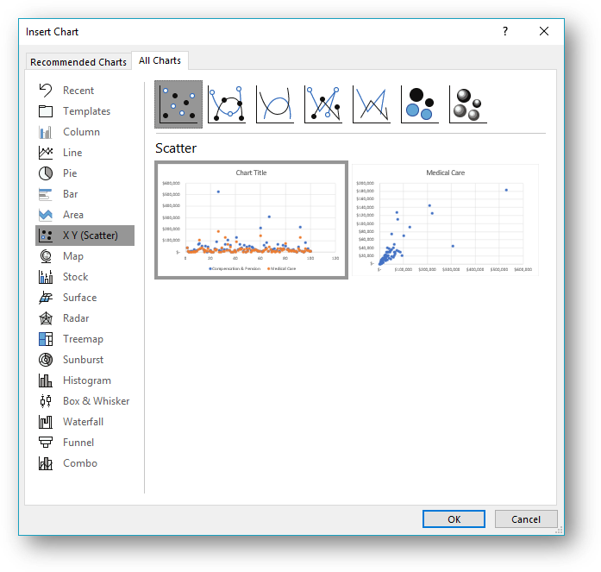This screenshot has width=601, height=572.
Task: Choose the Sunburst chart type
Action: 83,360
